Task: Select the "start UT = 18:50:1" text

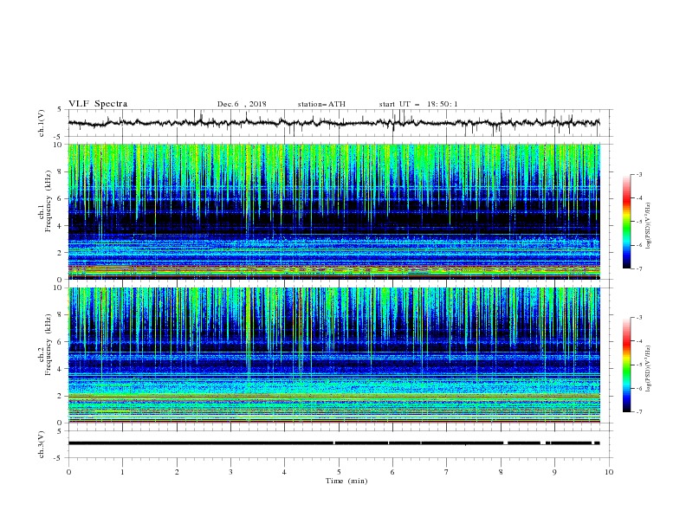Action: pos(417,104)
